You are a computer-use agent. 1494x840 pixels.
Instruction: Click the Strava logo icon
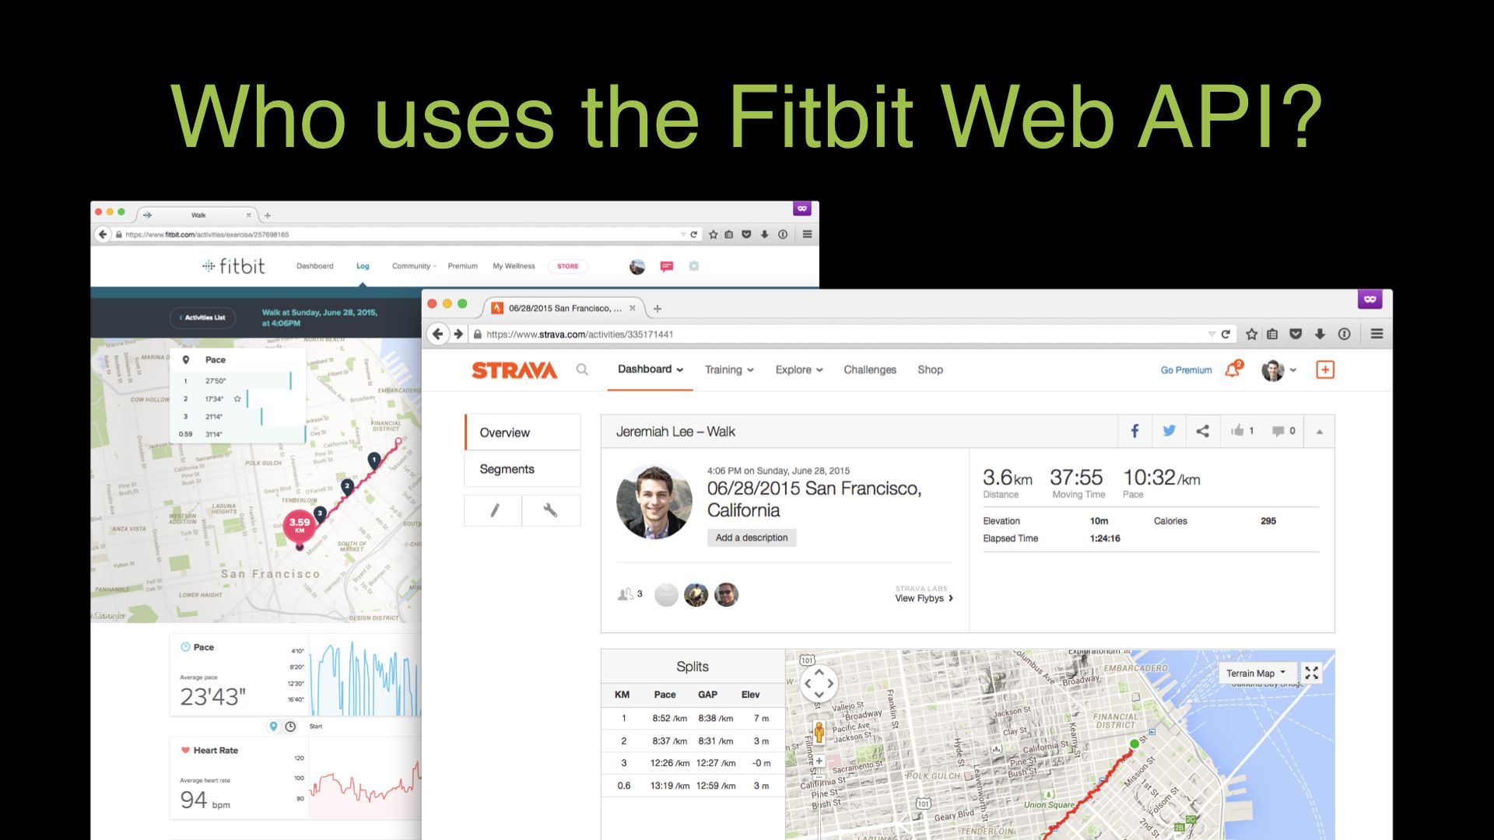513,369
